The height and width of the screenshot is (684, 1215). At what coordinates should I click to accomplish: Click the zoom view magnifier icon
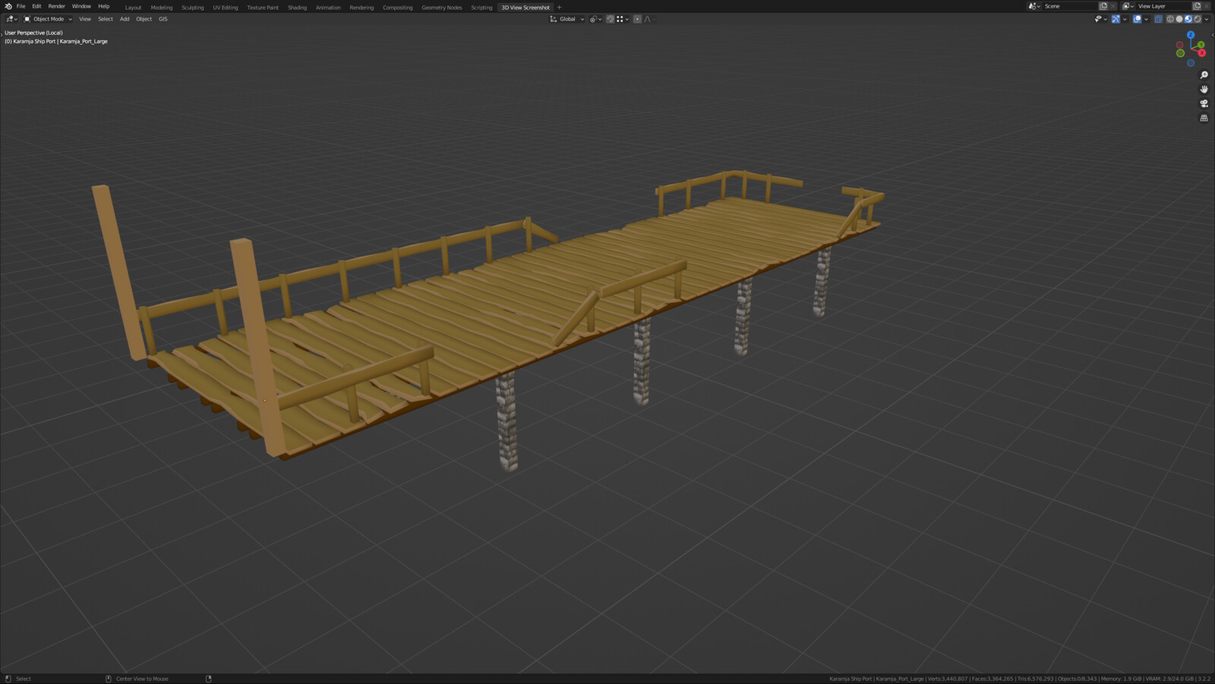1204,75
